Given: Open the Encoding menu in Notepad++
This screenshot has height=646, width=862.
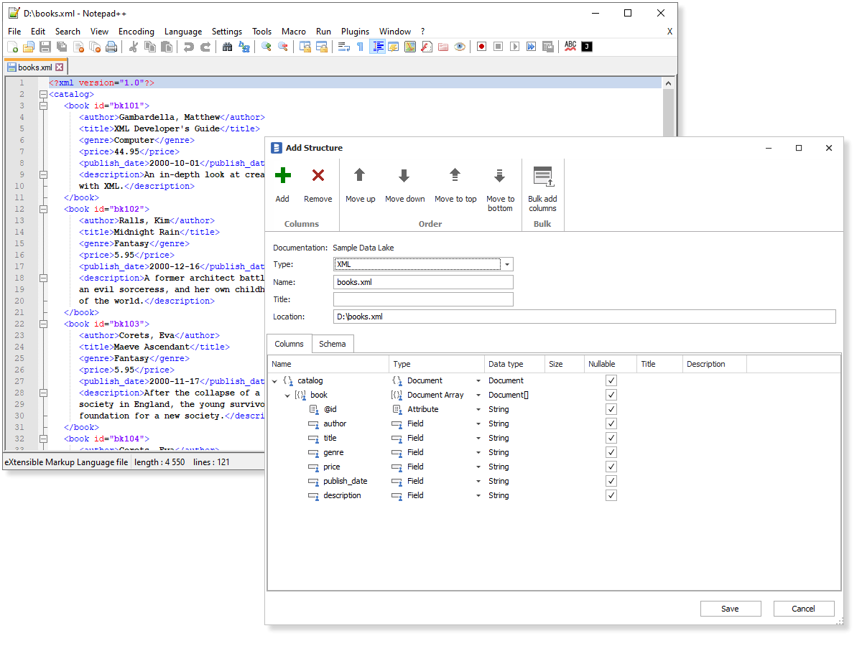Looking at the screenshot, I should pyautogui.click(x=136, y=32).
